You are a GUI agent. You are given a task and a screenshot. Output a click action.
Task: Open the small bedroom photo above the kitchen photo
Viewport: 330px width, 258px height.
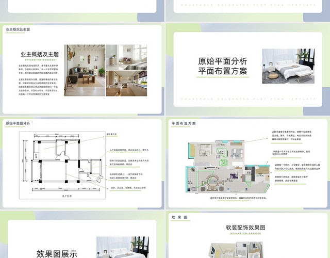click(x=126, y=57)
